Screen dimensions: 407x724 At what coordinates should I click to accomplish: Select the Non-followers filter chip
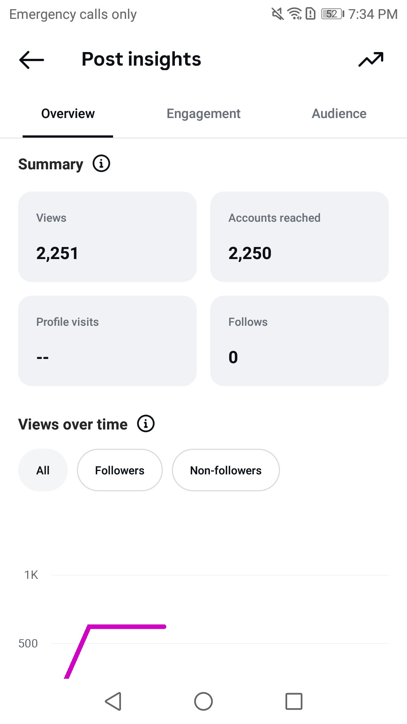click(x=226, y=470)
